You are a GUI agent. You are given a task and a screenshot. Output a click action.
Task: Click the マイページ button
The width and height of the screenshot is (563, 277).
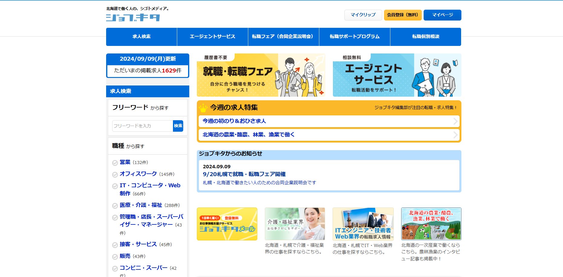click(442, 15)
